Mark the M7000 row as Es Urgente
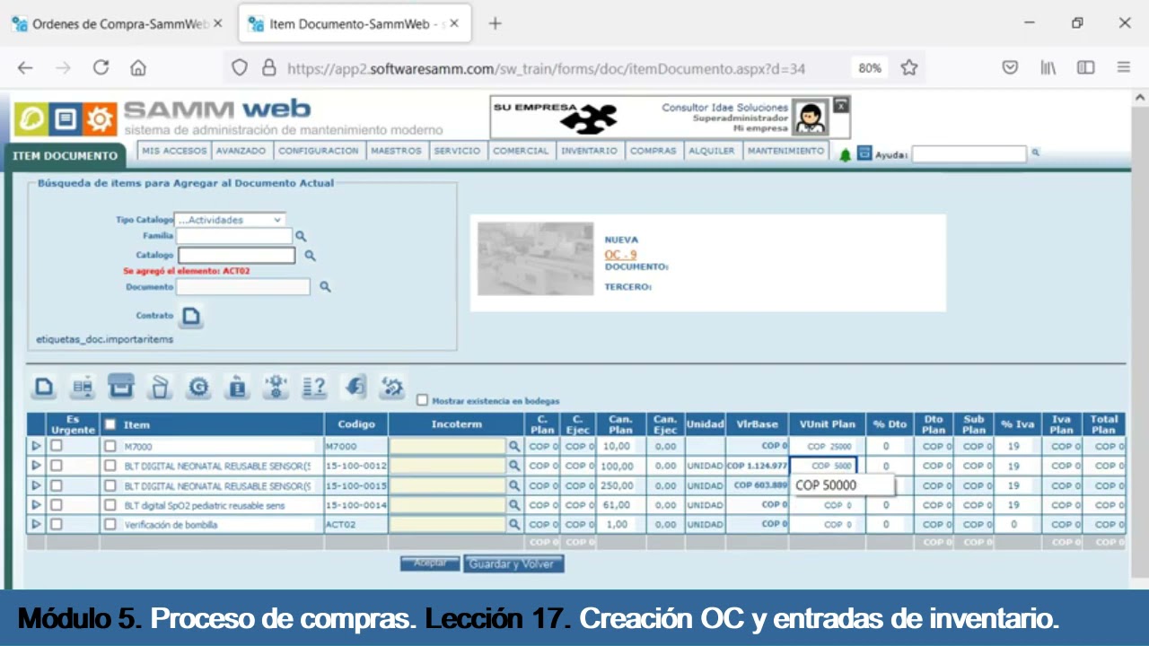This screenshot has width=1149, height=646. (x=57, y=446)
